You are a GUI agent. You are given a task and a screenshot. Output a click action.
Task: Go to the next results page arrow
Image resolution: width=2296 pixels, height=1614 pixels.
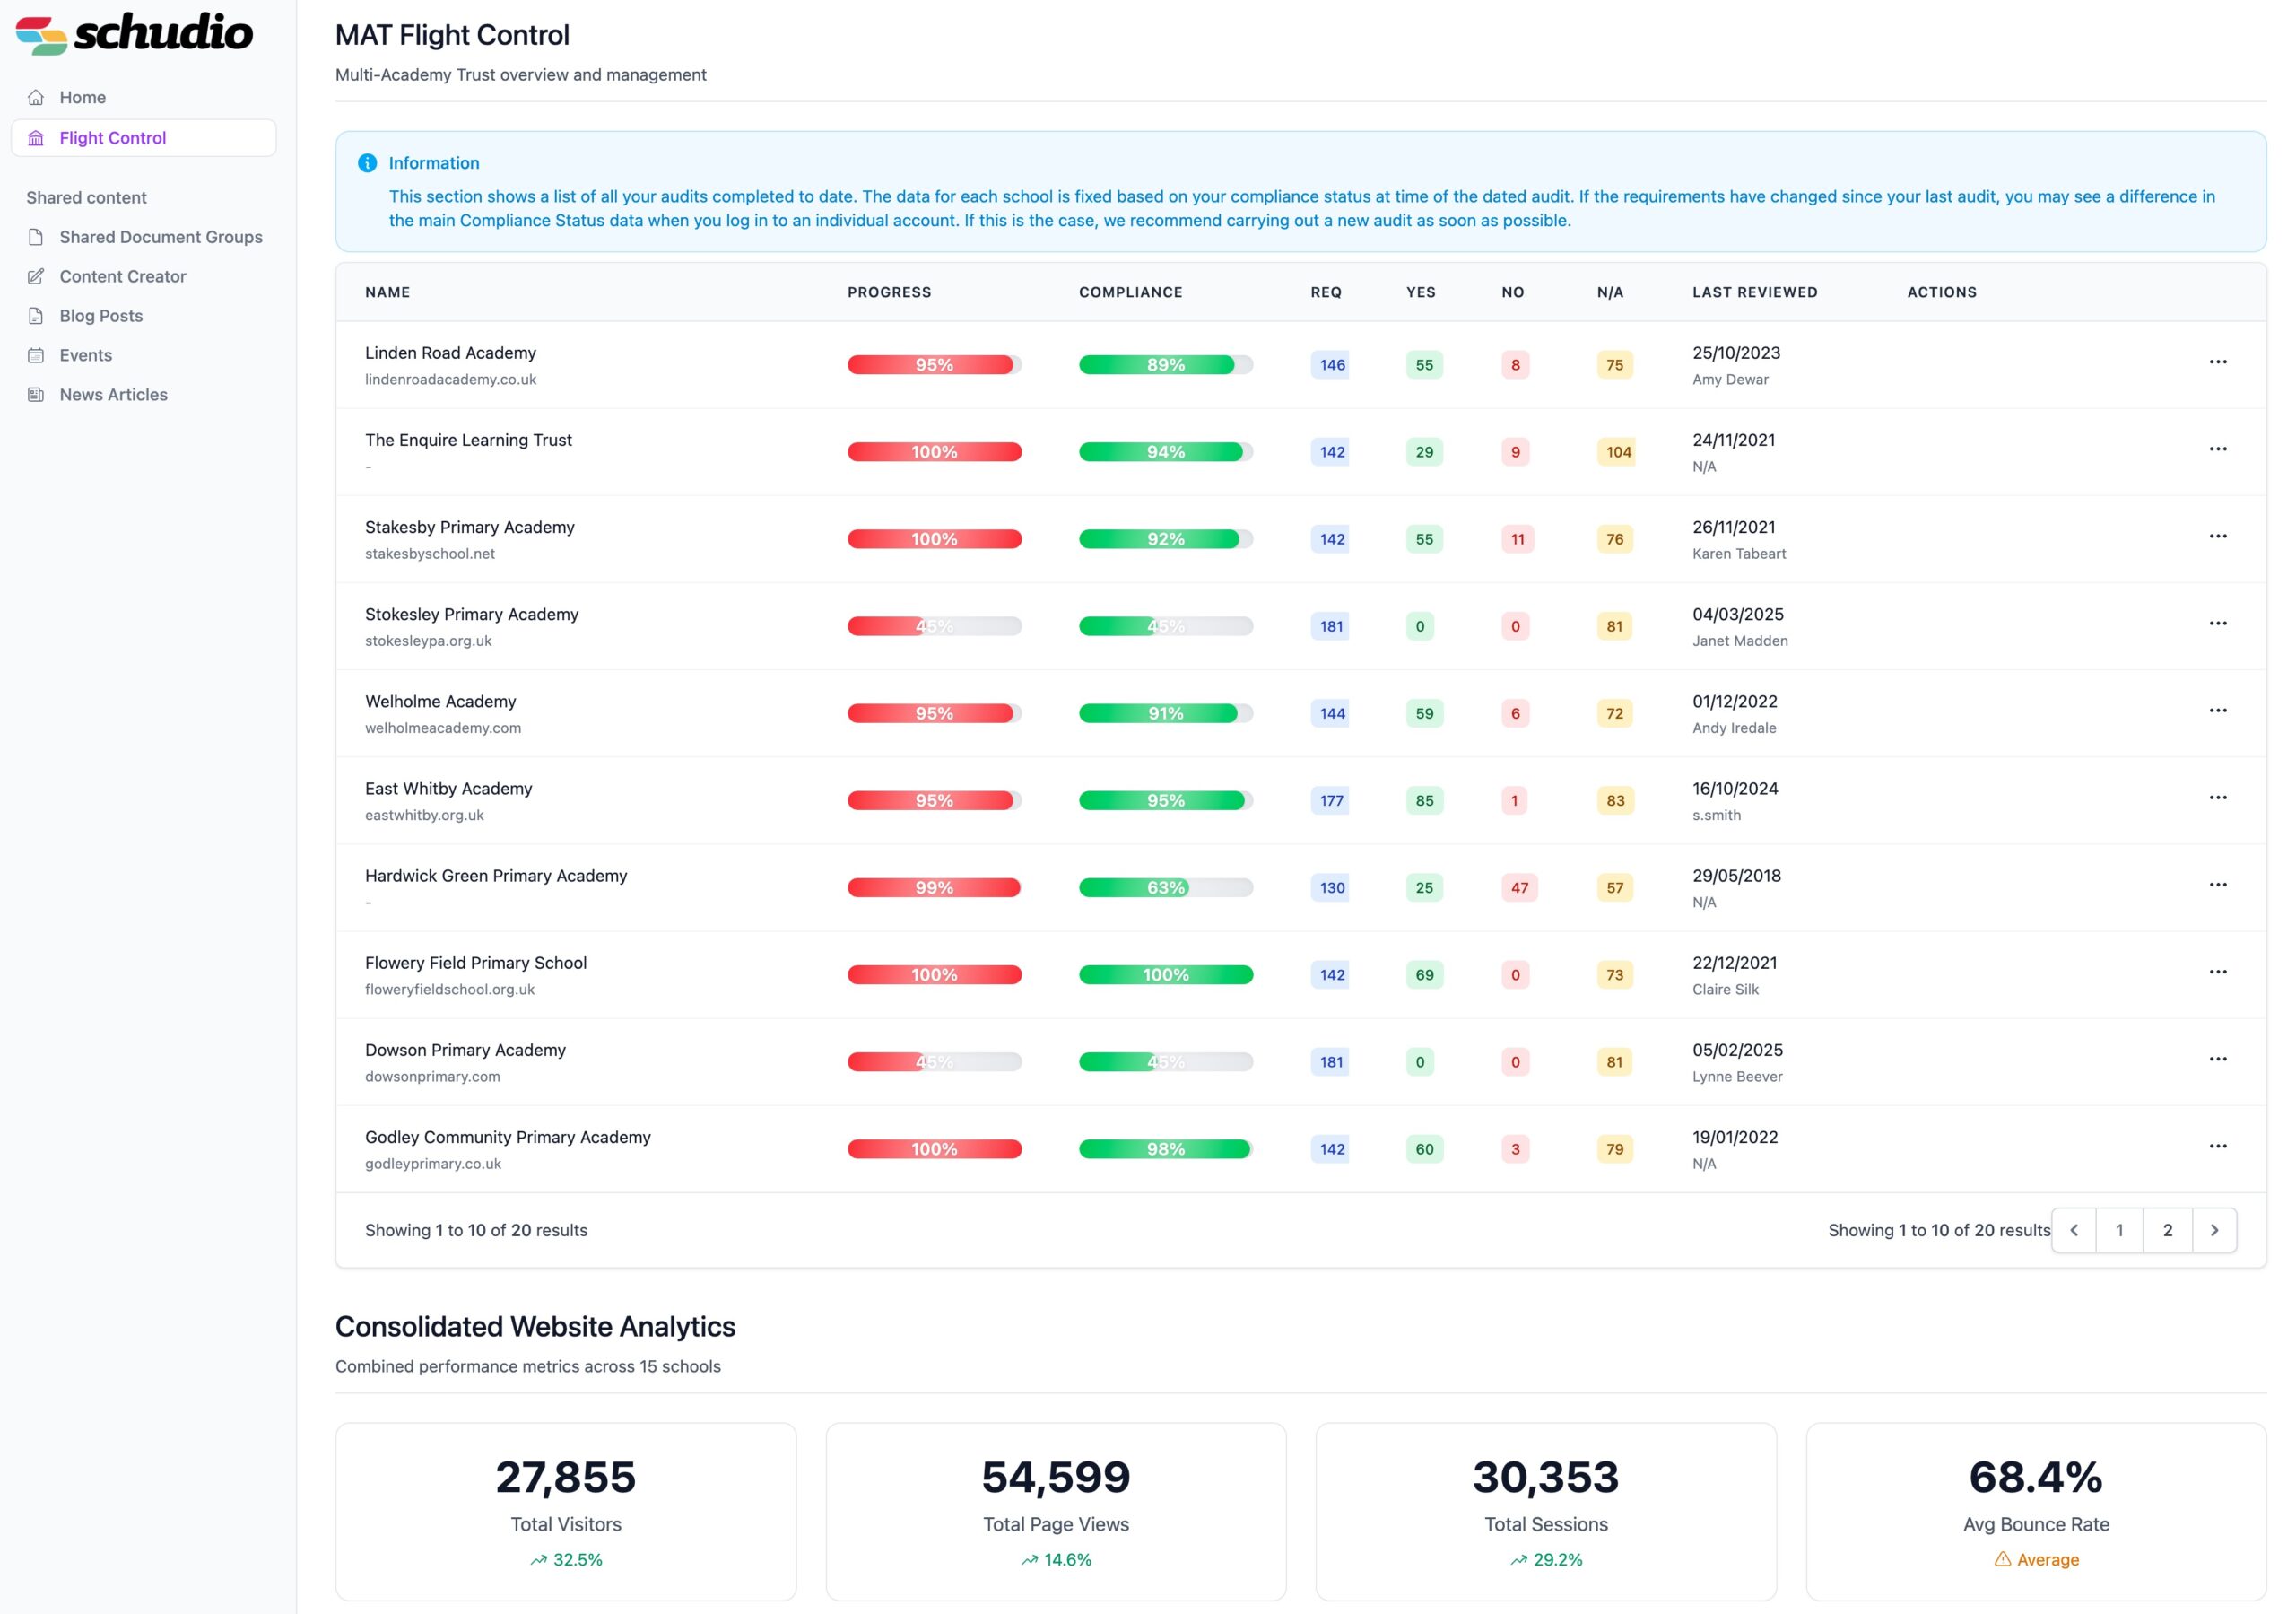pos(2214,1231)
